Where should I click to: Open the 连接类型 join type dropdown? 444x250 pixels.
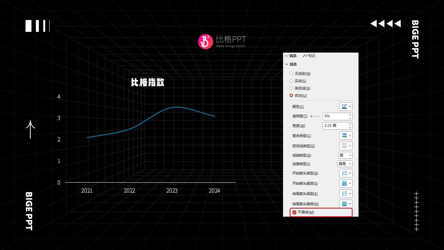tap(345, 164)
